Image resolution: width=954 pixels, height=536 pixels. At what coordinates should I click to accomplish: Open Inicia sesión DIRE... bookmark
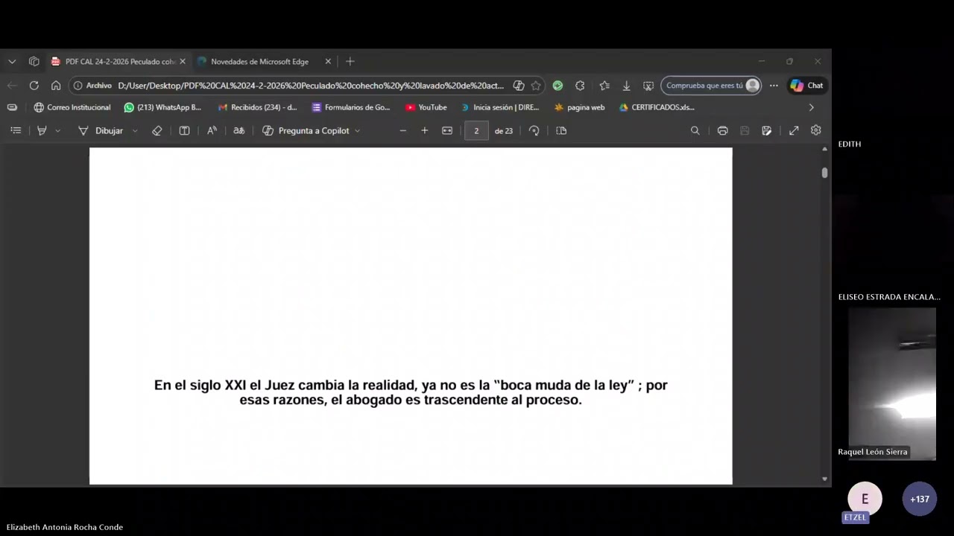(x=499, y=107)
